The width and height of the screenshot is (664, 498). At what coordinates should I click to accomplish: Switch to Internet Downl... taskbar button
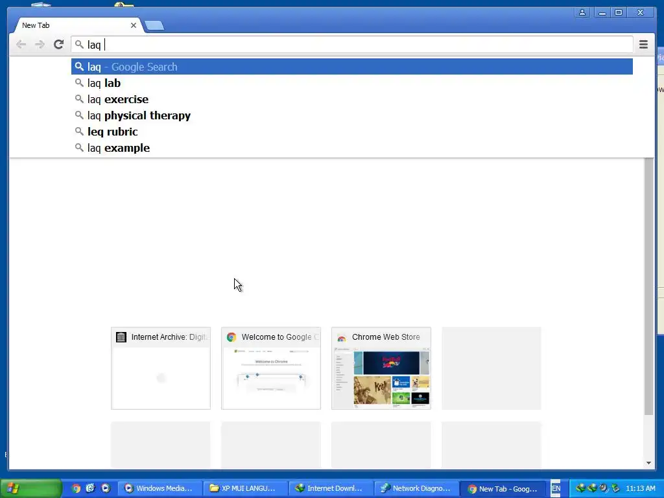pyautogui.click(x=331, y=488)
